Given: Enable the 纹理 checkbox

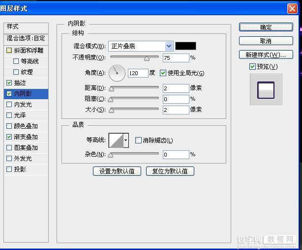Looking at the screenshot, I should [x=16, y=72].
